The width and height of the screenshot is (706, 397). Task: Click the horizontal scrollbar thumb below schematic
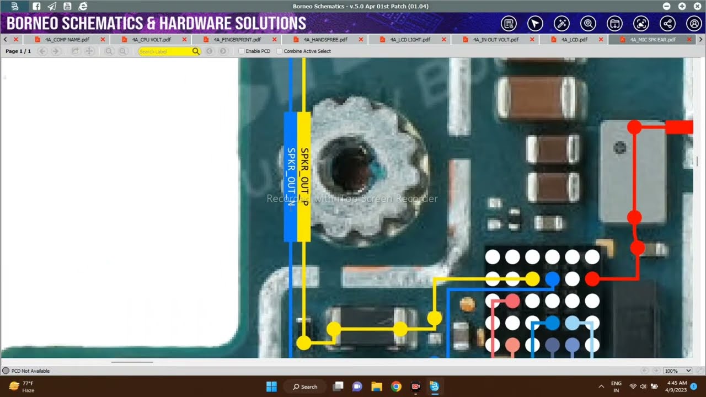132,362
